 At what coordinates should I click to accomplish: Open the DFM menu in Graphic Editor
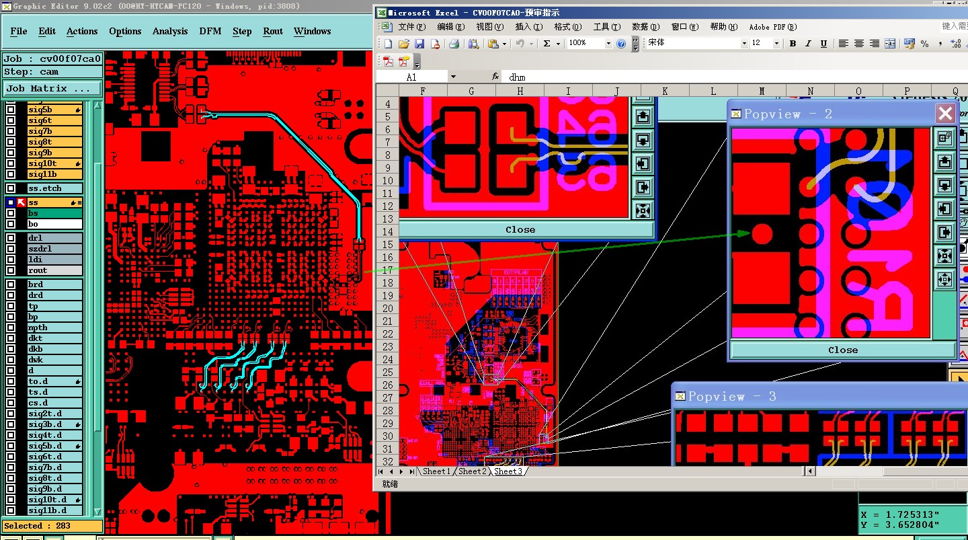point(210,31)
